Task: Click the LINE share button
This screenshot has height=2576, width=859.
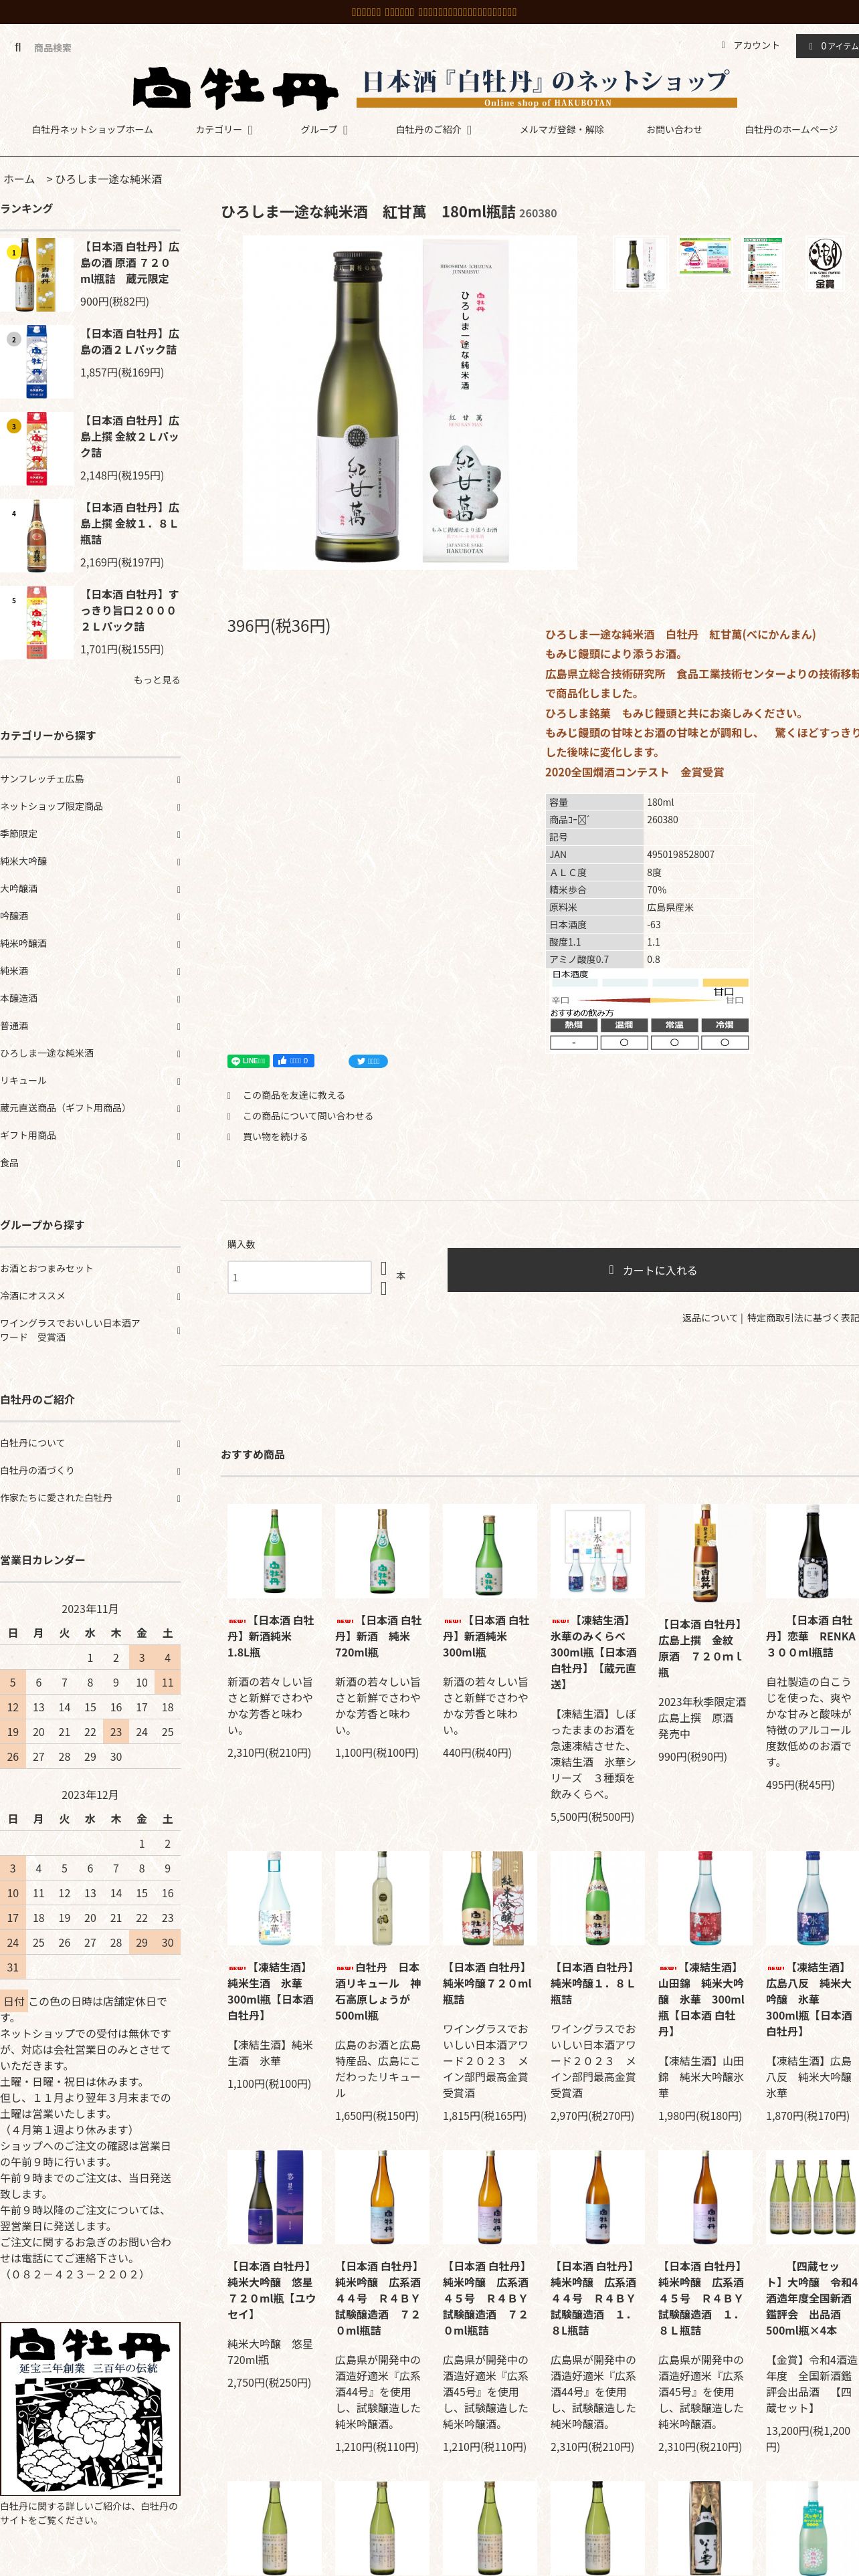Action: pos(248,1061)
